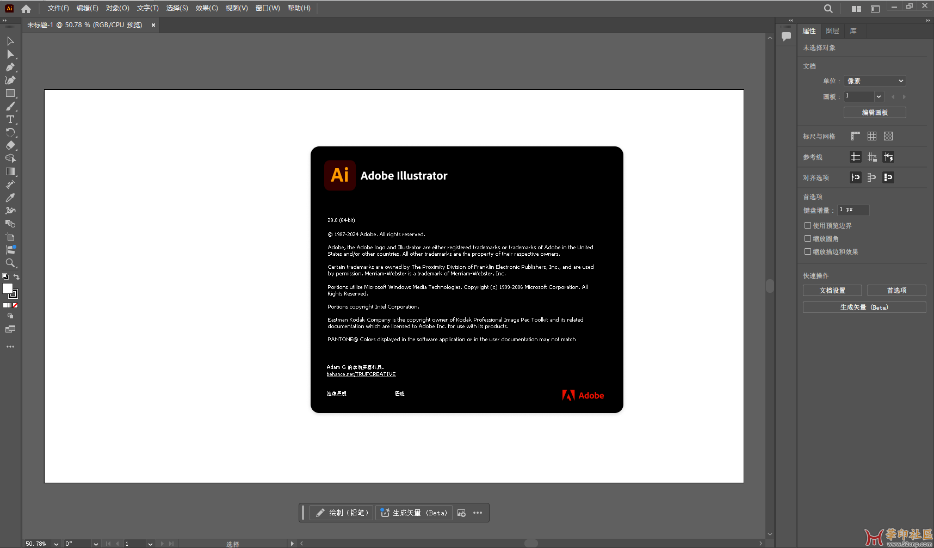Open the search magnifier at top right
Screen dimensions: 934x548
828,9
